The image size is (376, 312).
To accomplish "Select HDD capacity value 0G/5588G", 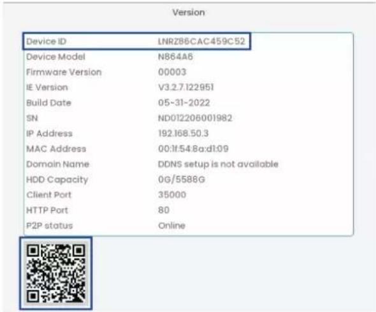I will click(x=182, y=180).
